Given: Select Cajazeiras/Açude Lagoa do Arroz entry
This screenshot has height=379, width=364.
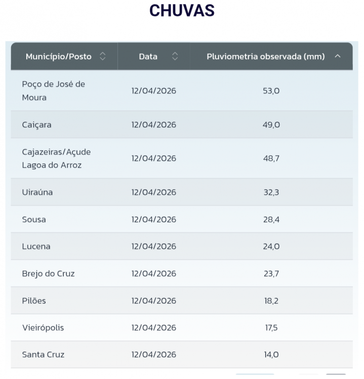Looking at the screenshot, I should point(56,158).
